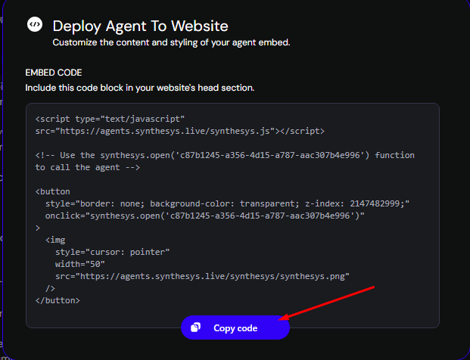
Task: Click the closing </button> line
Action: click(x=58, y=300)
